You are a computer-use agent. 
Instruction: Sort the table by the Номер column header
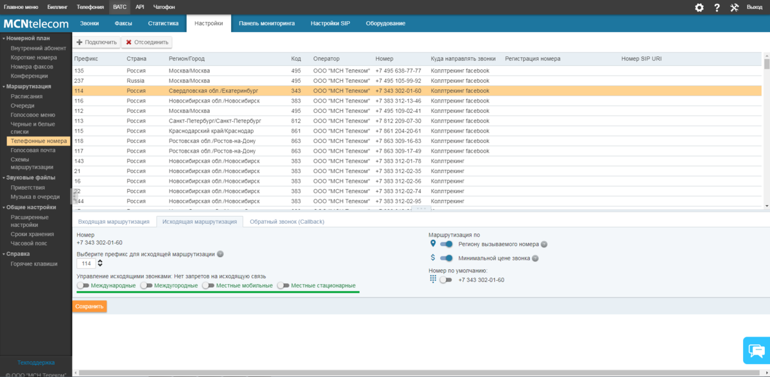pyautogui.click(x=384, y=58)
